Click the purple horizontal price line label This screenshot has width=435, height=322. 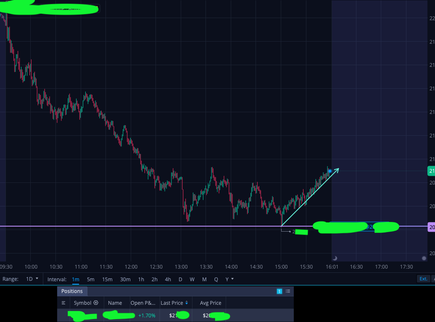[431, 227]
